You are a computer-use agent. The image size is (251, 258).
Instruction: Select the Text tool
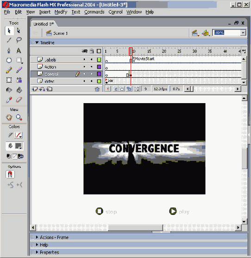click(x=19, y=50)
